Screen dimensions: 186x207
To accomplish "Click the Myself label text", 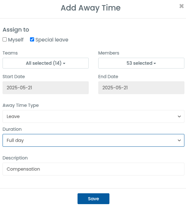I will 16,40.
